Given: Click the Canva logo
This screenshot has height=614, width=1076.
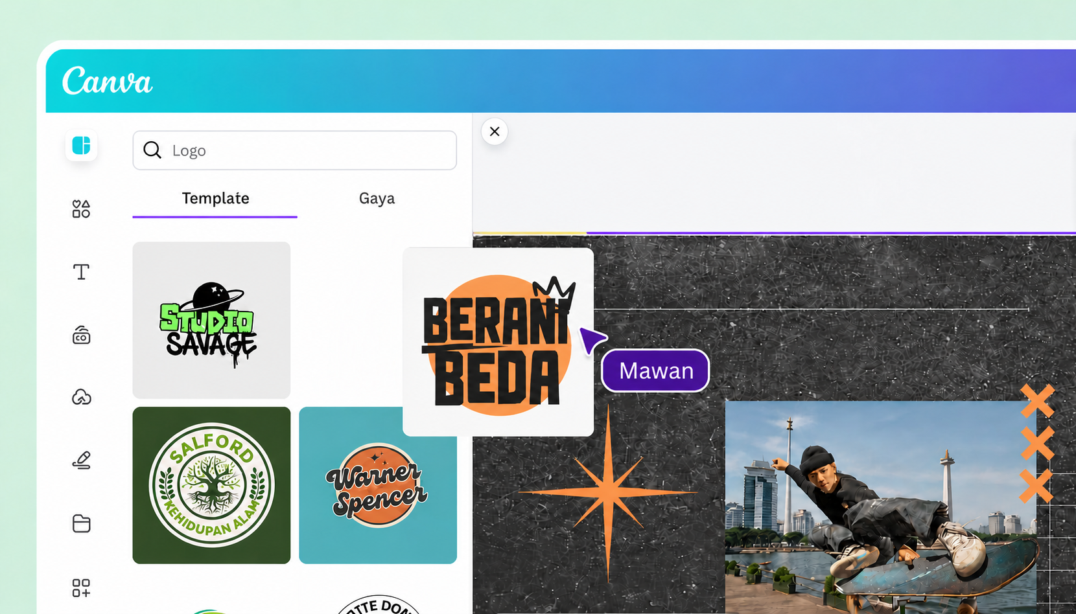Looking at the screenshot, I should (107, 82).
